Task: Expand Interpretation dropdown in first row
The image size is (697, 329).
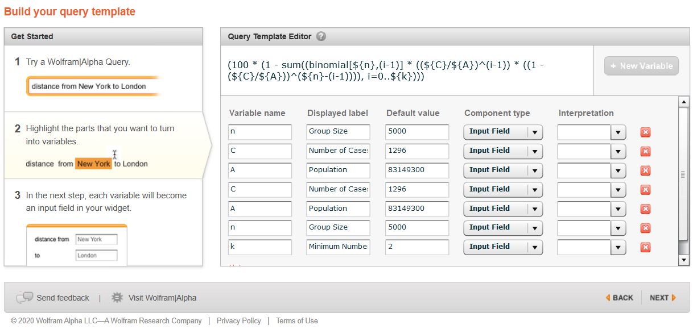Action: pos(618,132)
